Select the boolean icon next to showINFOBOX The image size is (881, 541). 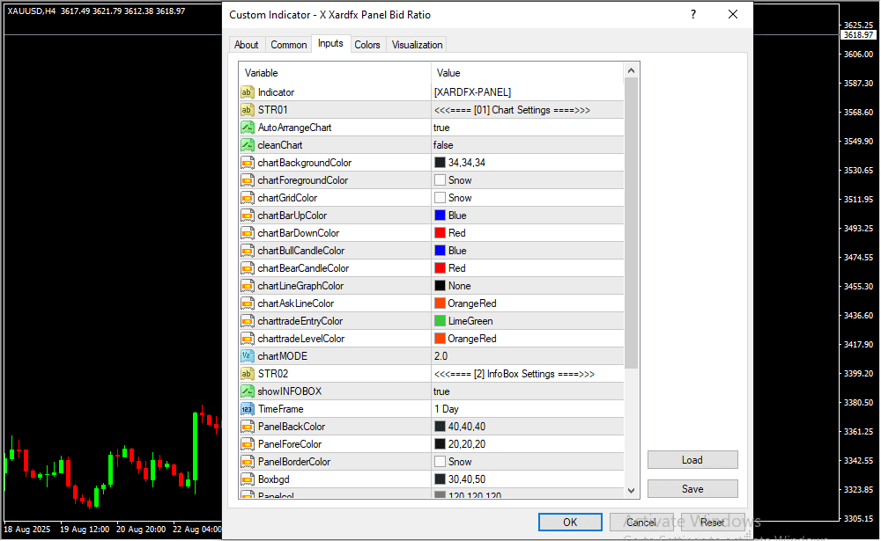pos(247,391)
